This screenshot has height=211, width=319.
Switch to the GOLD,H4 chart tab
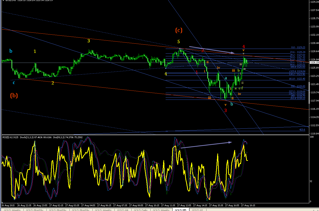tap(123, 210)
